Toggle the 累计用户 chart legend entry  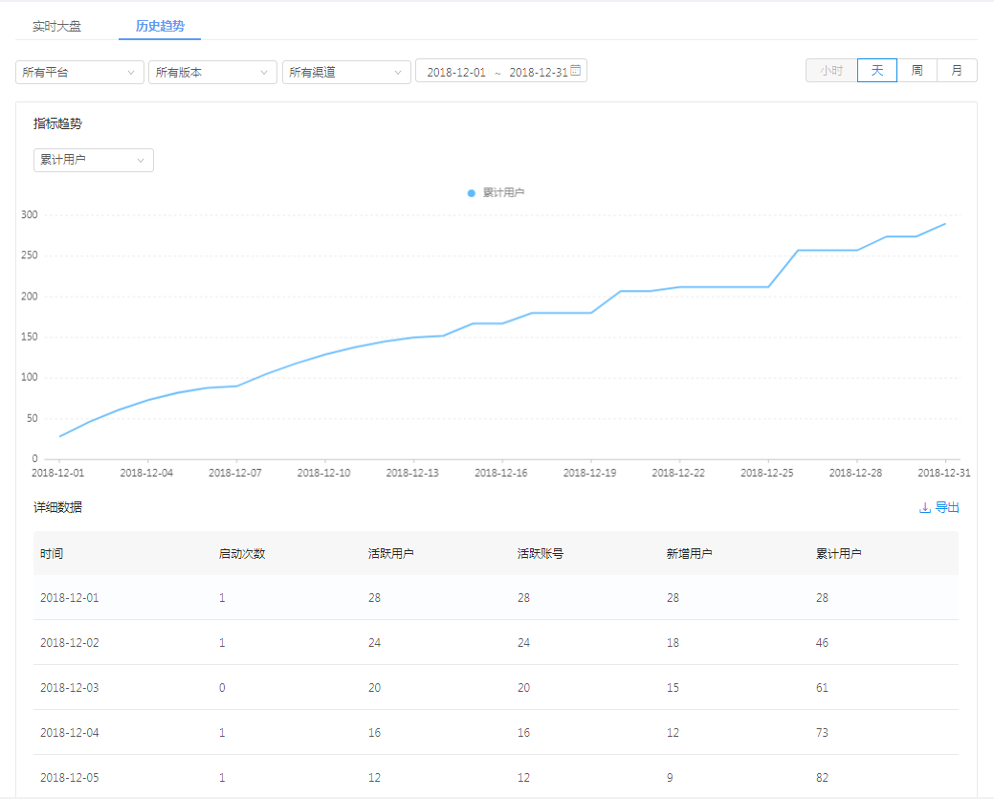[x=496, y=192]
